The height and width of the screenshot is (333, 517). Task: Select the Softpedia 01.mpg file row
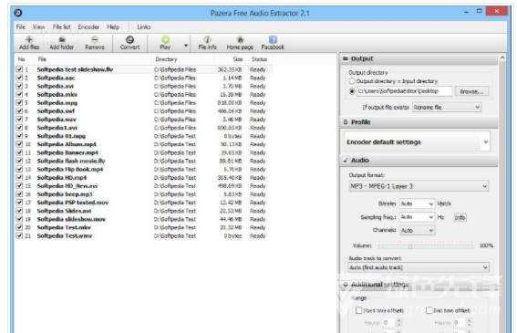[x=143, y=136]
